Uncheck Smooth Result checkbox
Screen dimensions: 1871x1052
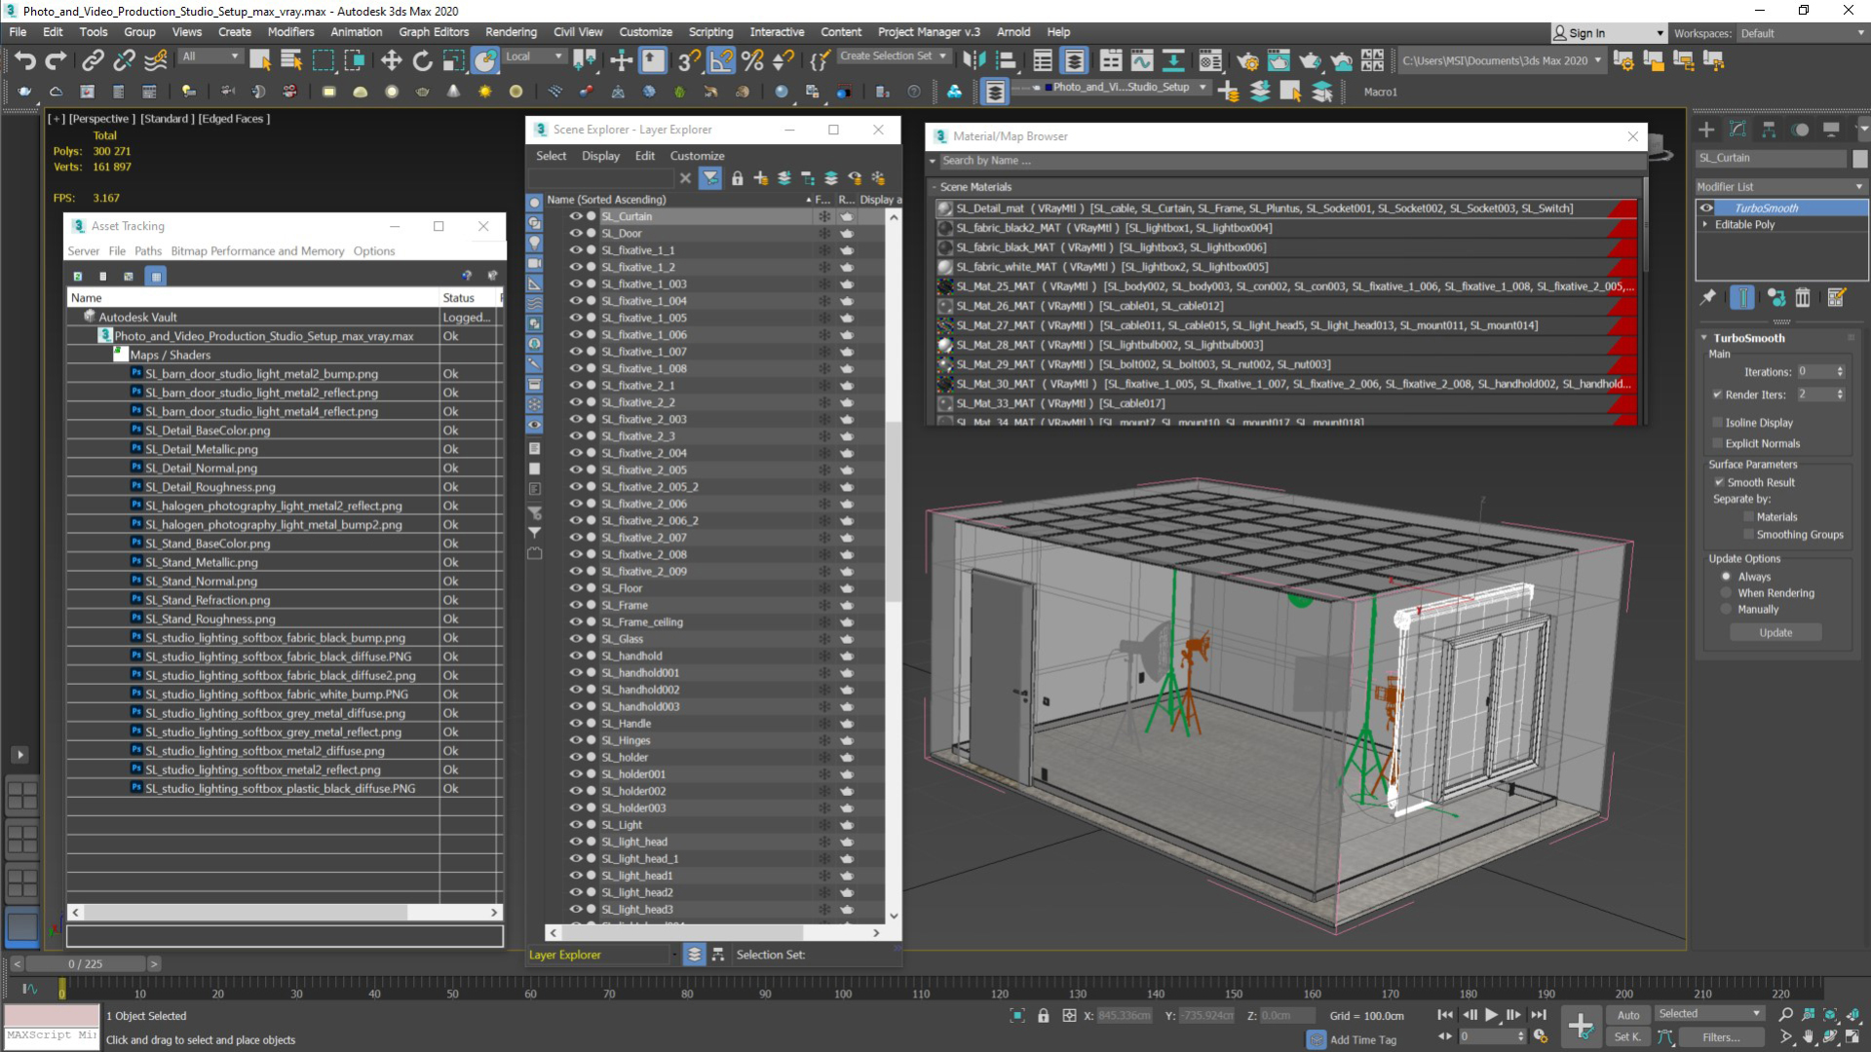pos(1720,482)
